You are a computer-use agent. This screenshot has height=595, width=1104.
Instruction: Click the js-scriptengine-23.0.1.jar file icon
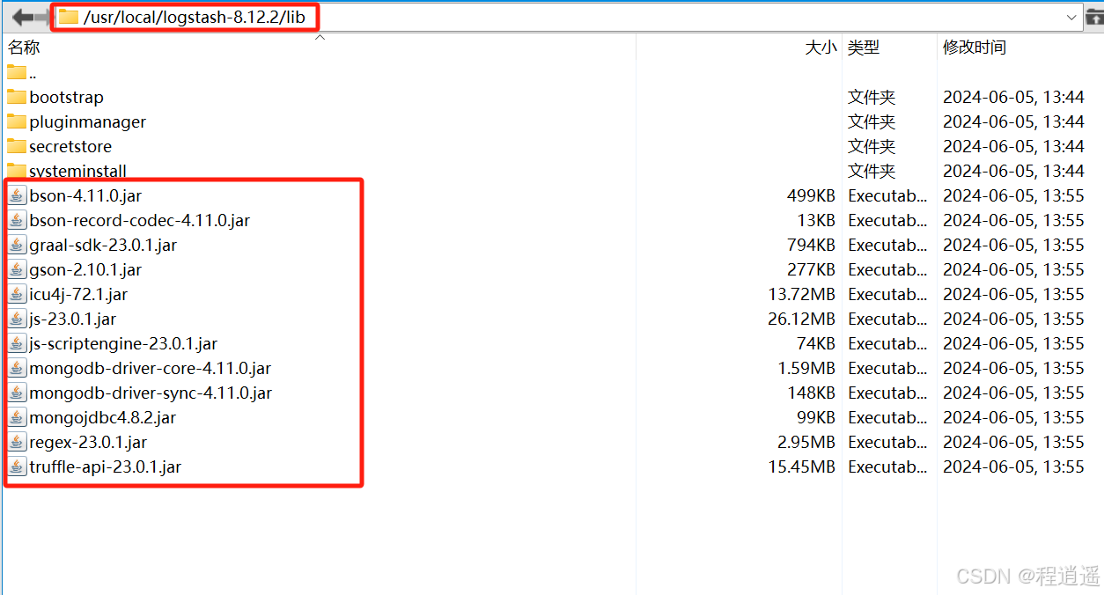click(17, 343)
